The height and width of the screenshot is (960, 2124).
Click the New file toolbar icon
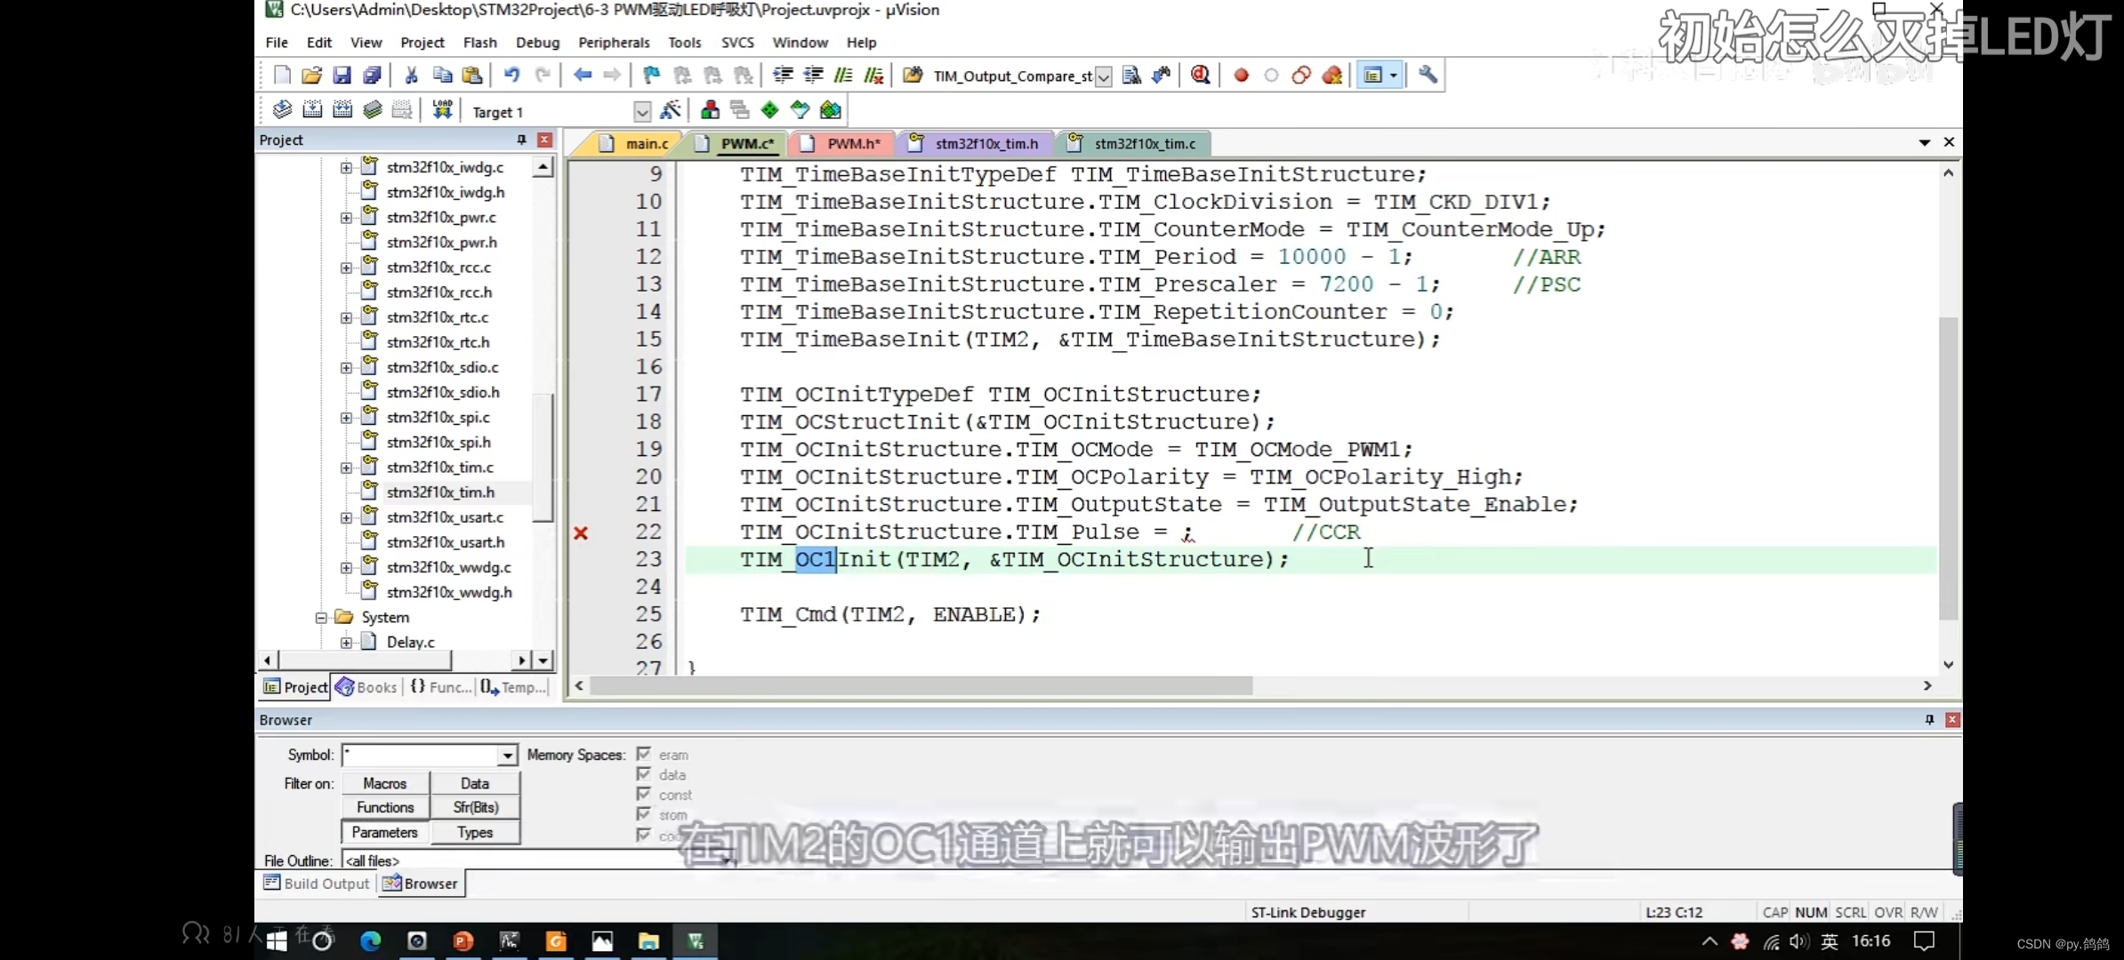[282, 76]
